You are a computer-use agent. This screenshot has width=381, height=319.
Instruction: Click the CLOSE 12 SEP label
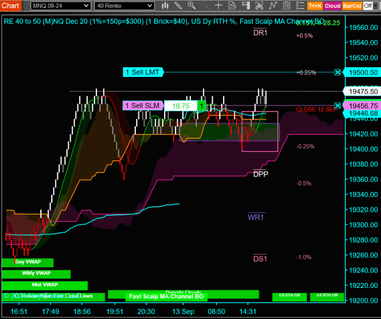pos(315,110)
